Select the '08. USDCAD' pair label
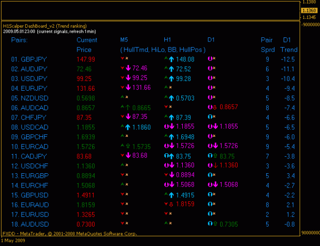 (x=30, y=127)
